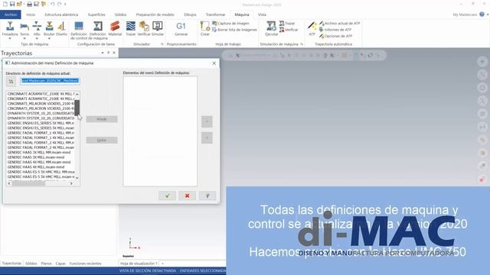Click the Quitar button
The width and height of the screenshot is (490, 275).
102,140
